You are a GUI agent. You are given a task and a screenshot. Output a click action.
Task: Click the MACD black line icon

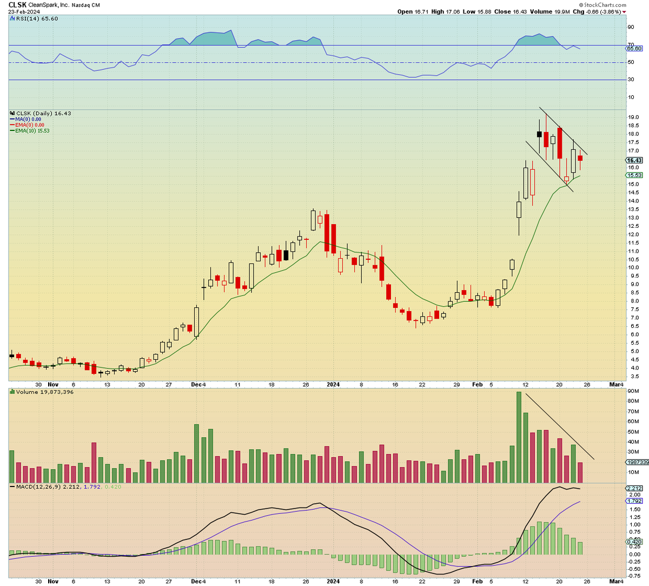point(11,486)
